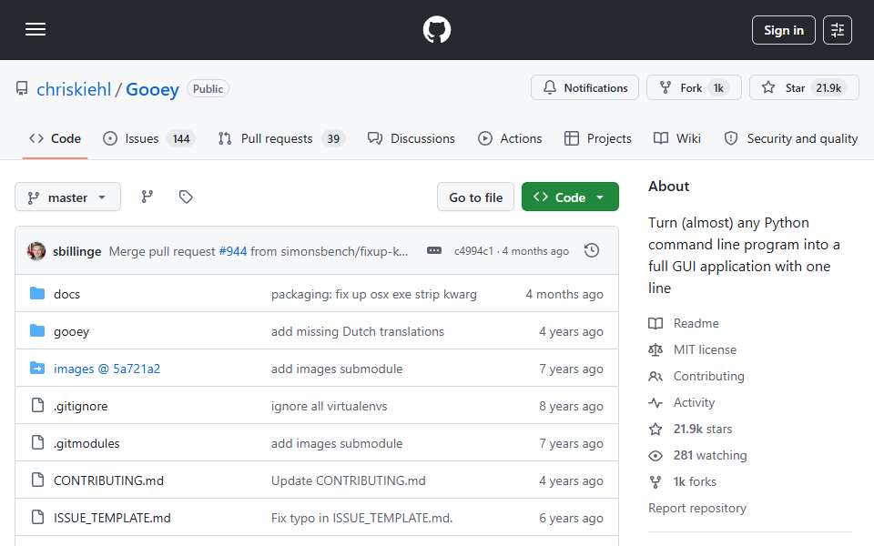Open the Pull requests tab

[x=281, y=138]
